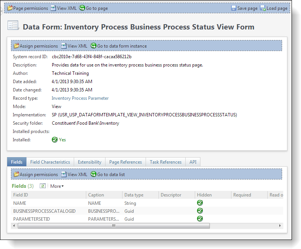The width and height of the screenshot is (301, 249).
Task: Expand the More dropdown menu
Action: coord(57,186)
